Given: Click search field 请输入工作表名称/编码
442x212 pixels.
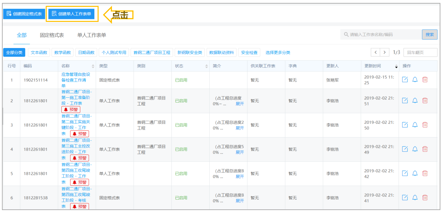Looking at the screenshot, I should tap(381, 35).
